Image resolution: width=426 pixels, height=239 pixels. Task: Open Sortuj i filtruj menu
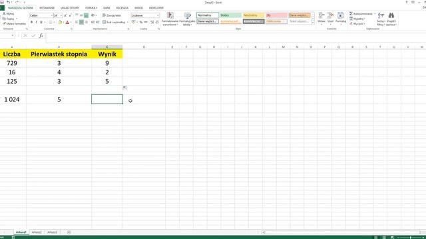tap(381, 19)
